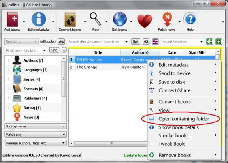Select The Change book row
Viewport: 228px width, 163px height.
click(x=108, y=67)
